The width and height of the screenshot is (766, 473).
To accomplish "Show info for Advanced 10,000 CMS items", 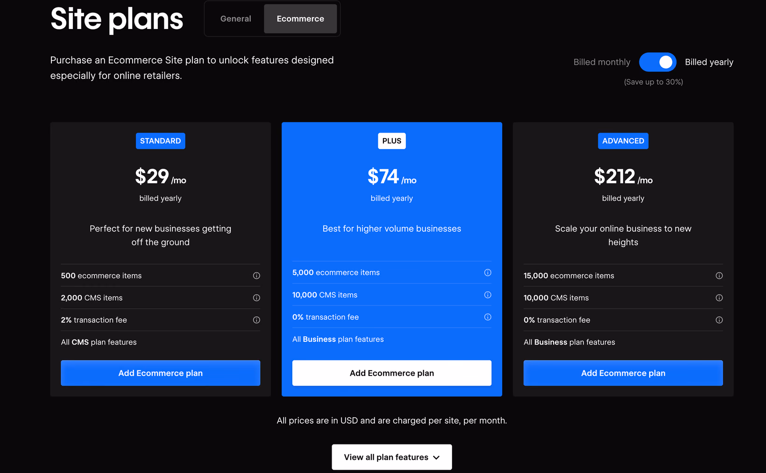I will (x=719, y=298).
